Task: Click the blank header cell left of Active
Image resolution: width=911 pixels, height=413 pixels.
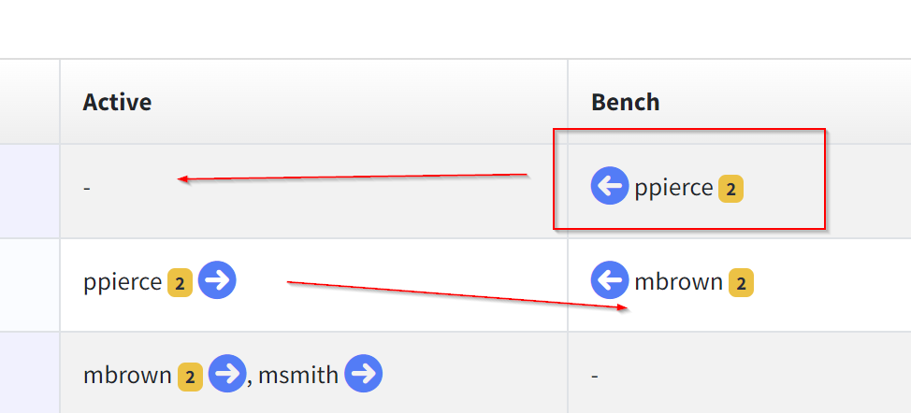Action: pyautogui.click(x=30, y=102)
